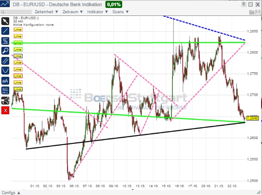Click the 15.10. date axis label
Image resolution: width=262 pixels, height=195 pixels.
coord(166,186)
